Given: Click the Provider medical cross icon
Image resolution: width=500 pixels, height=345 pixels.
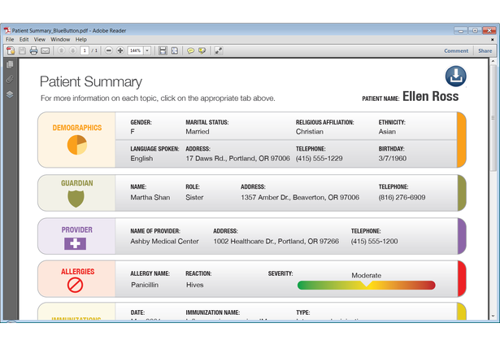Looking at the screenshot, I should (x=76, y=243).
